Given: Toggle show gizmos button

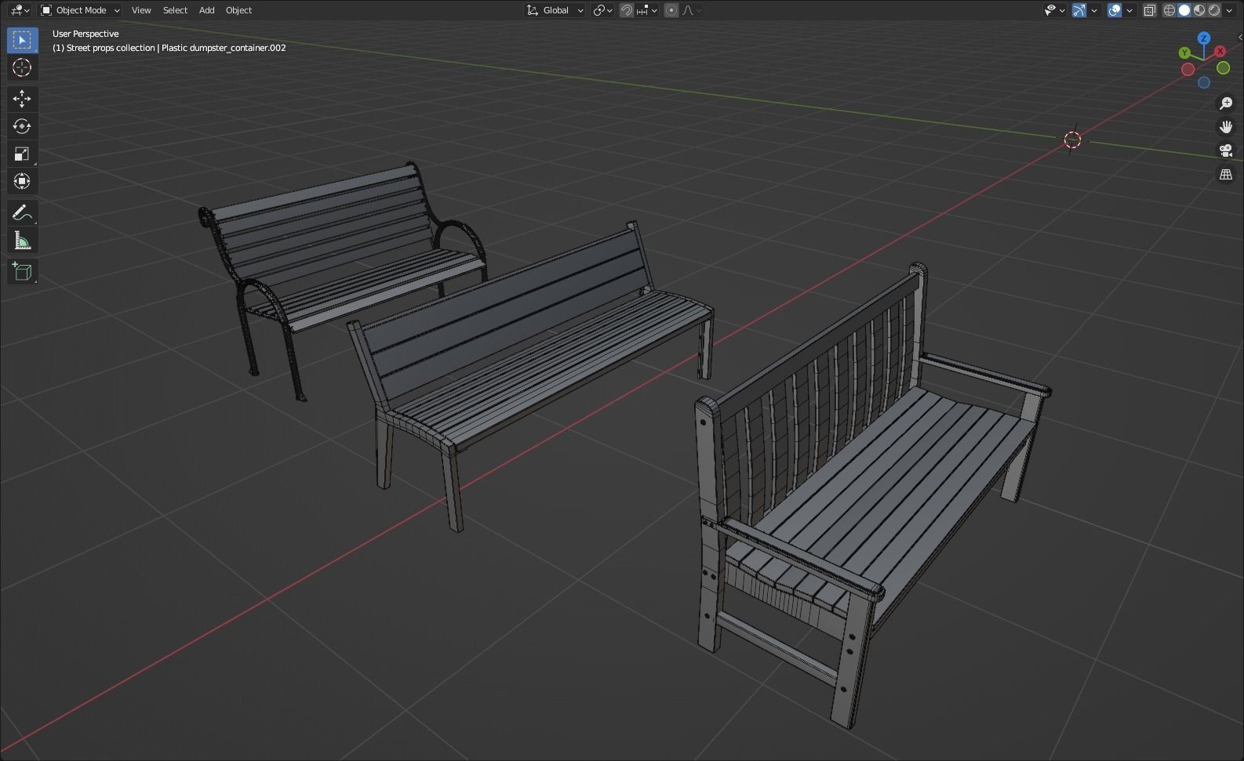Looking at the screenshot, I should click(x=1079, y=10).
